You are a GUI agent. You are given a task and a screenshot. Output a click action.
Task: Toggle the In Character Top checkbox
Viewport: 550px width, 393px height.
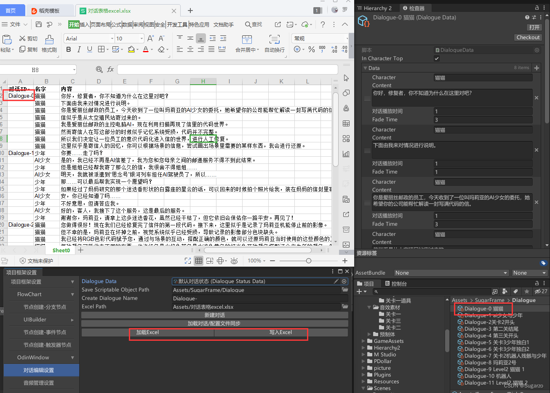click(437, 58)
